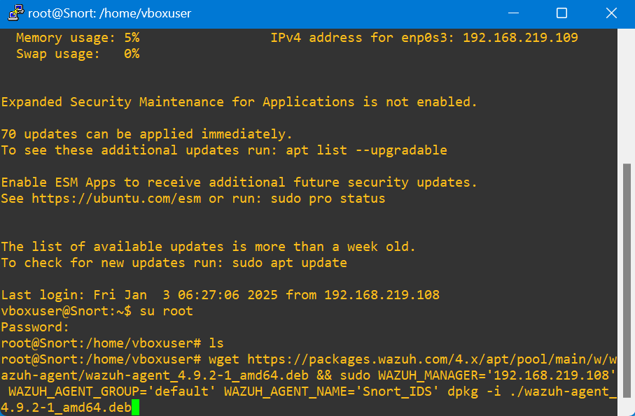Viewport: 635px width, 416px height.
Task: Click WAZUH_MANAGER='192.168.219.108' text
Action: point(497,375)
